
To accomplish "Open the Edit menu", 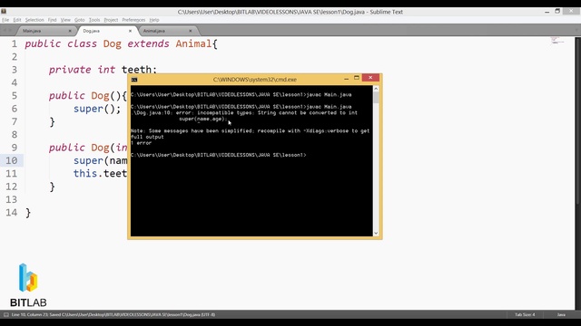I will pos(17,20).
